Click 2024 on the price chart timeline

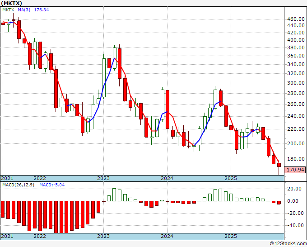click(167, 178)
